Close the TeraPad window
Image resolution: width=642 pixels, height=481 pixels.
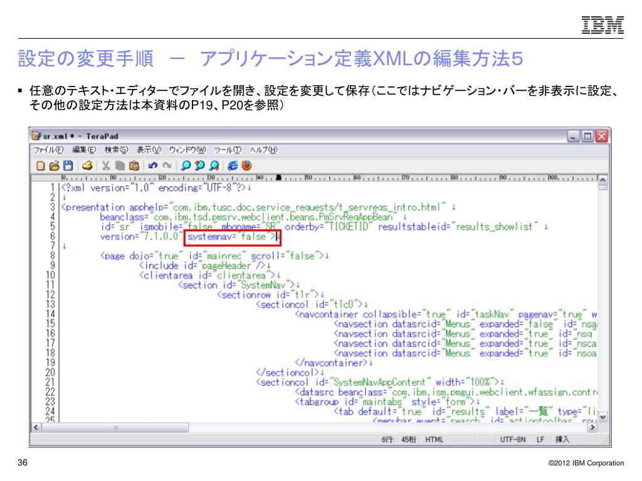[x=601, y=136]
